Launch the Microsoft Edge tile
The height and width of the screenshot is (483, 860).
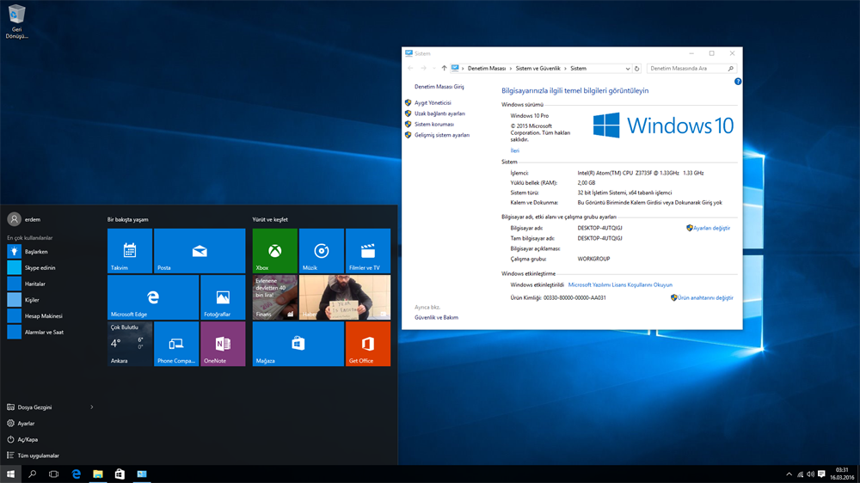[153, 297]
